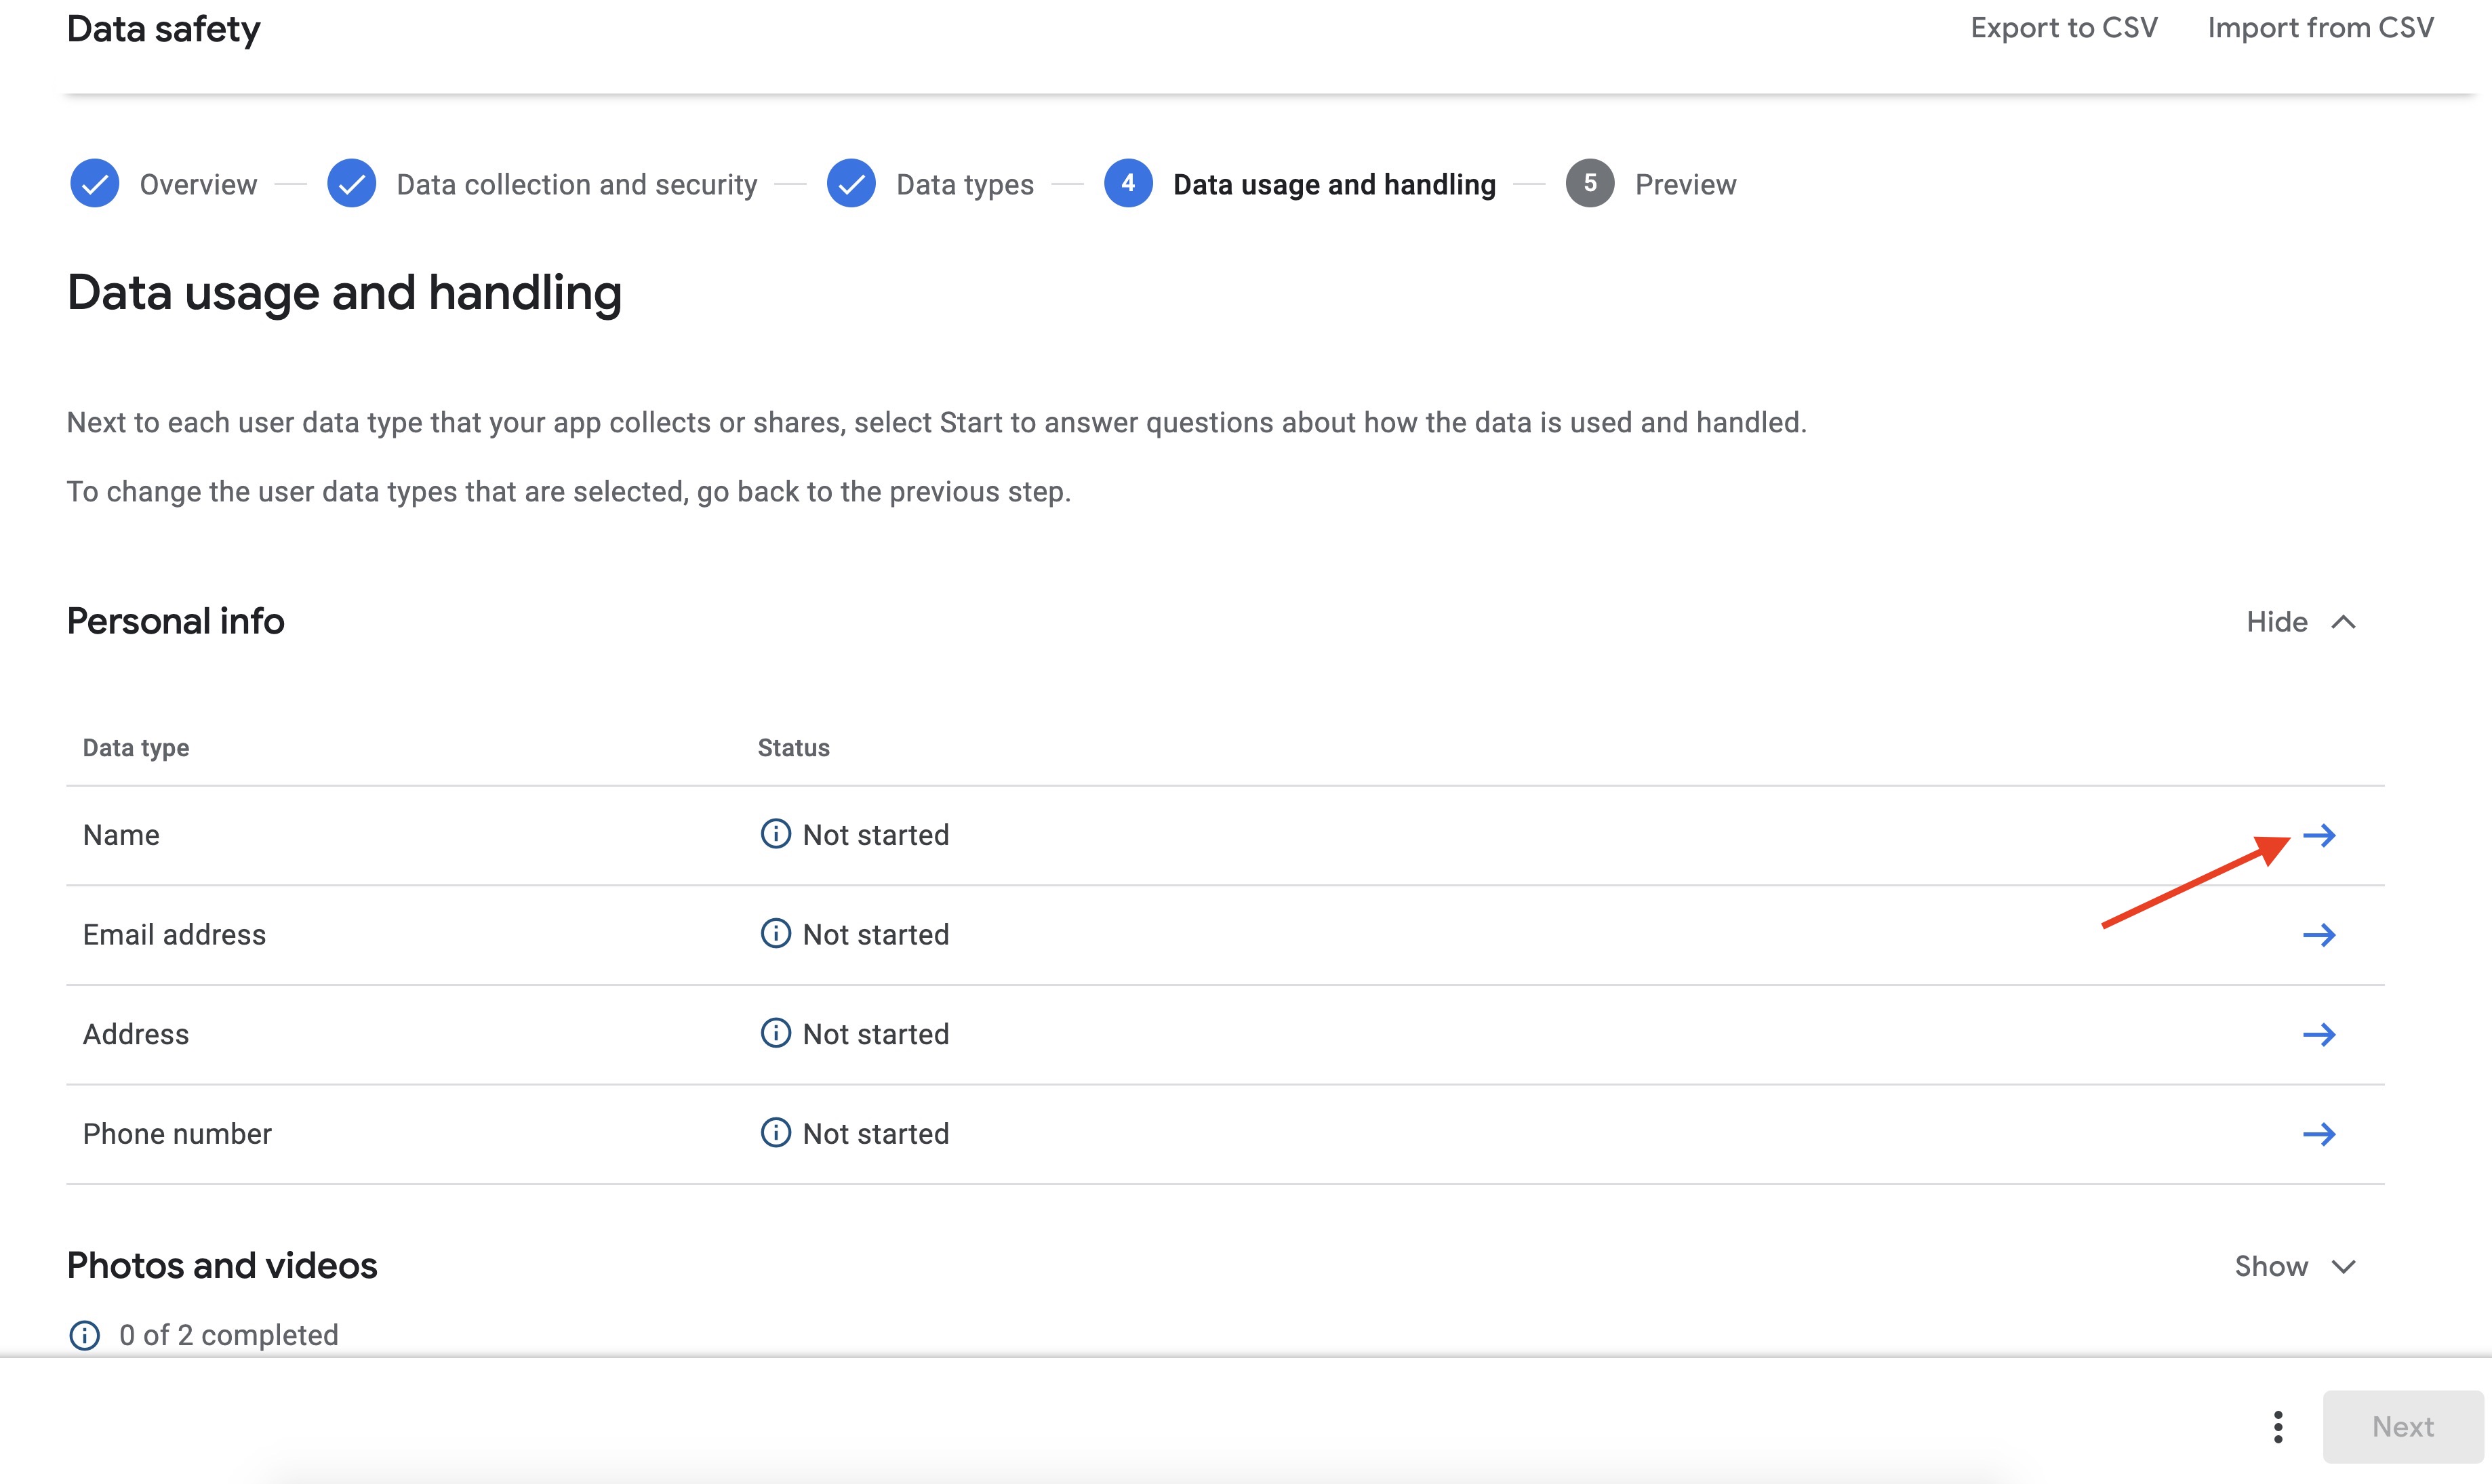Screen dimensions: 2492x1484
Task: Click Not started status in Name row
Action: pyautogui.click(x=875, y=835)
